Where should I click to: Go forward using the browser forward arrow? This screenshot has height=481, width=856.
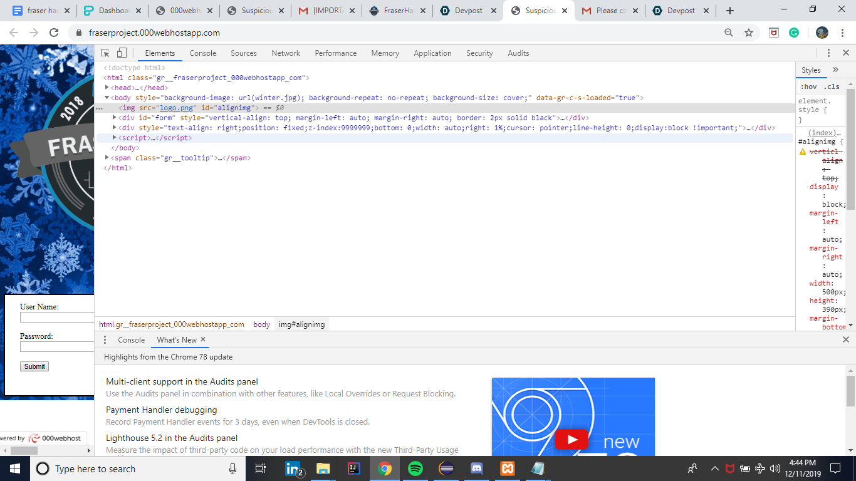click(34, 33)
